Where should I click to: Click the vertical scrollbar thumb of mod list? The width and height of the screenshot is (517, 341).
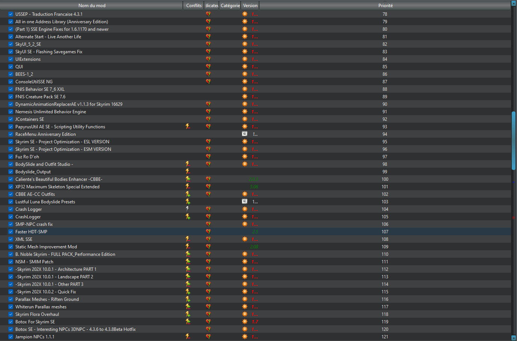tap(514, 141)
